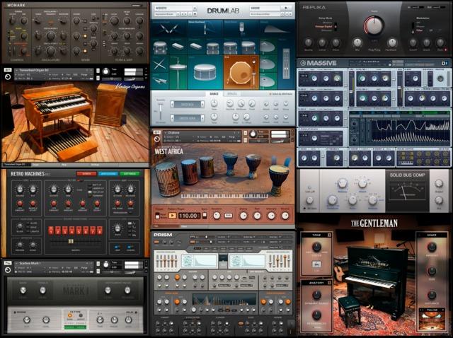Select the hi-hat pad in DrumLab
Screen dimensions: 453x338
(178, 72)
